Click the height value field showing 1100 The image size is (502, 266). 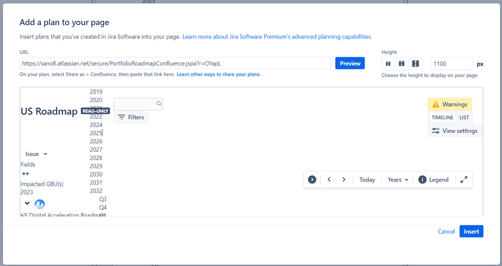(x=451, y=64)
